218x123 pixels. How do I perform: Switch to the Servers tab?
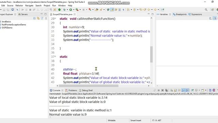(23, 14)
